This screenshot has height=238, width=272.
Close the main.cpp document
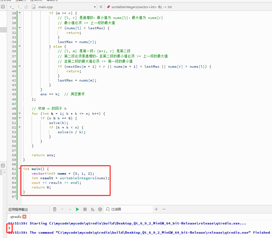point(101,7)
